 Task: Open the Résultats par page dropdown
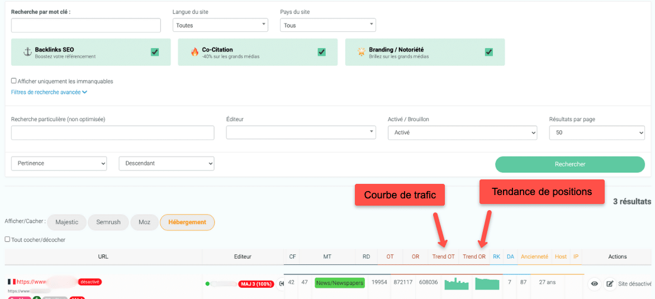click(x=597, y=132)
